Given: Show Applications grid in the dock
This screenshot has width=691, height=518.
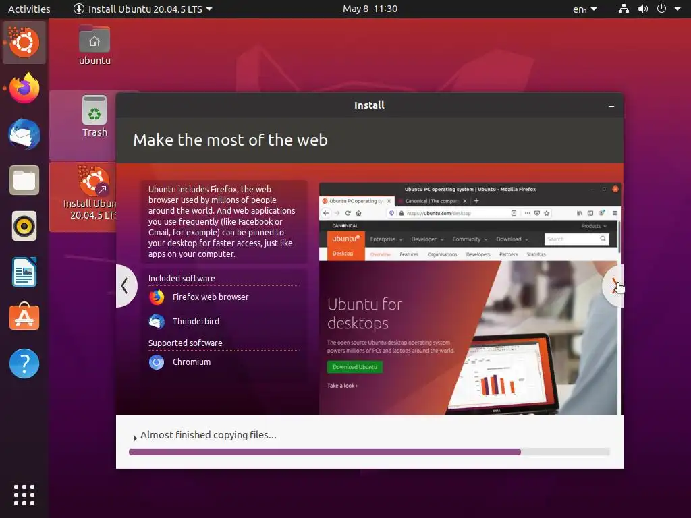Looking at the screenshot, I should 24,495.
